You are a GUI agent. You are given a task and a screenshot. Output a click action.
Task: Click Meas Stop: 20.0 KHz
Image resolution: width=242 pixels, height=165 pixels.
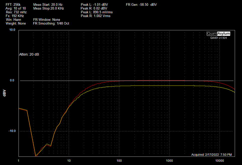(49, 8)
